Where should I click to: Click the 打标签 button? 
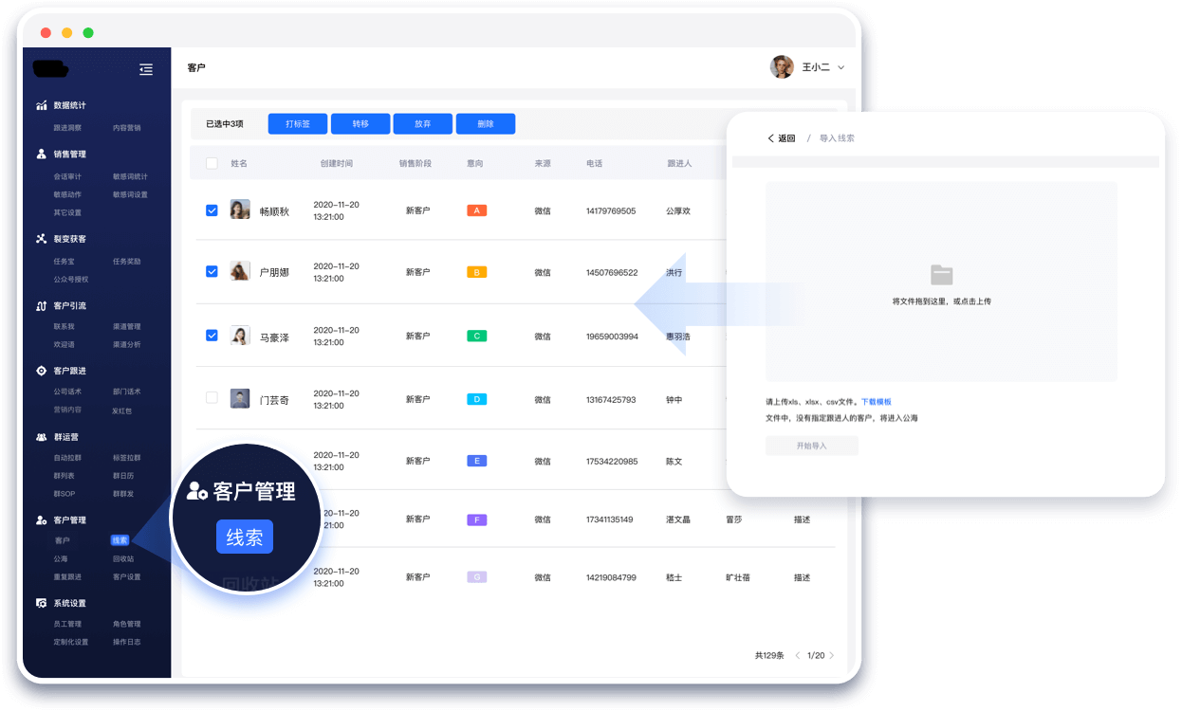pyautogui.click(x=297, y=124)
